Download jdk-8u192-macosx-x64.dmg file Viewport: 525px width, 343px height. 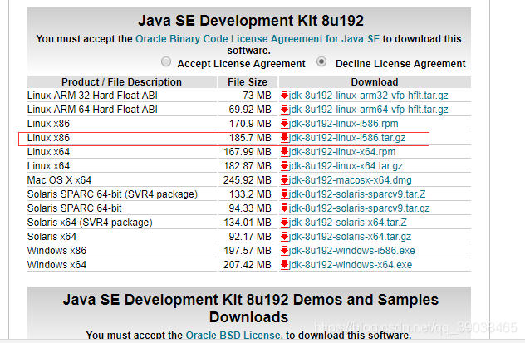coord(351,180)
